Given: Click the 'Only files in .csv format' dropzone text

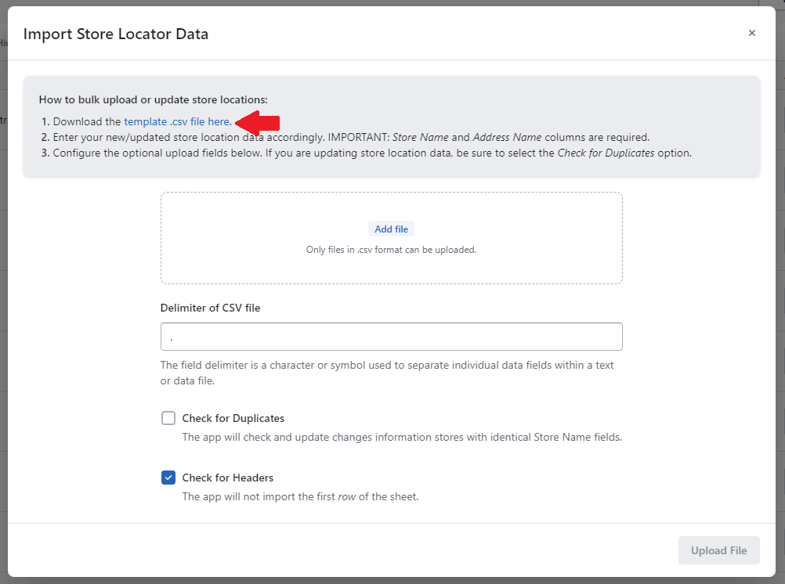Looking at the screenshot, I should [x=391, y=250].
